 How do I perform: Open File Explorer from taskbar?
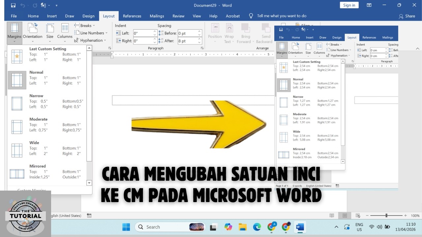click(243, 227)
